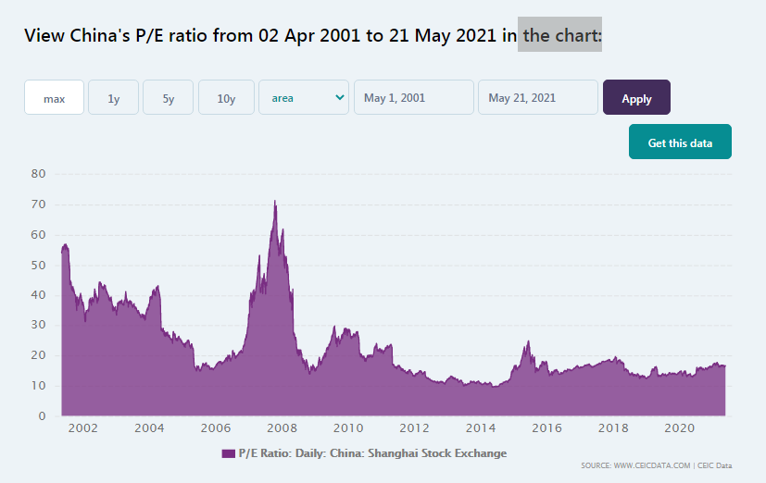766x483 pixels.
Task: Click the end date field May 21, 2021
Action: 537,98
